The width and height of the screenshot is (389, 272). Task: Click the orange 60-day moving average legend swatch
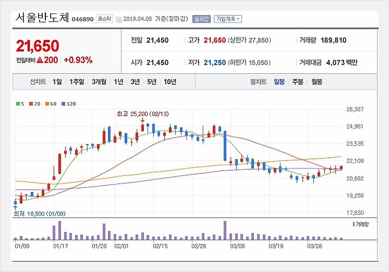(47, 104)
